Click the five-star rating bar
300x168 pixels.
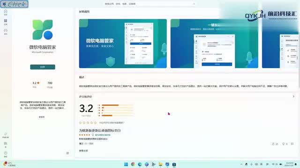118,105
